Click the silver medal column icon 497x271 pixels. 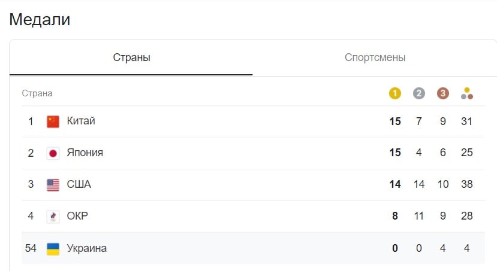point(418,93)
